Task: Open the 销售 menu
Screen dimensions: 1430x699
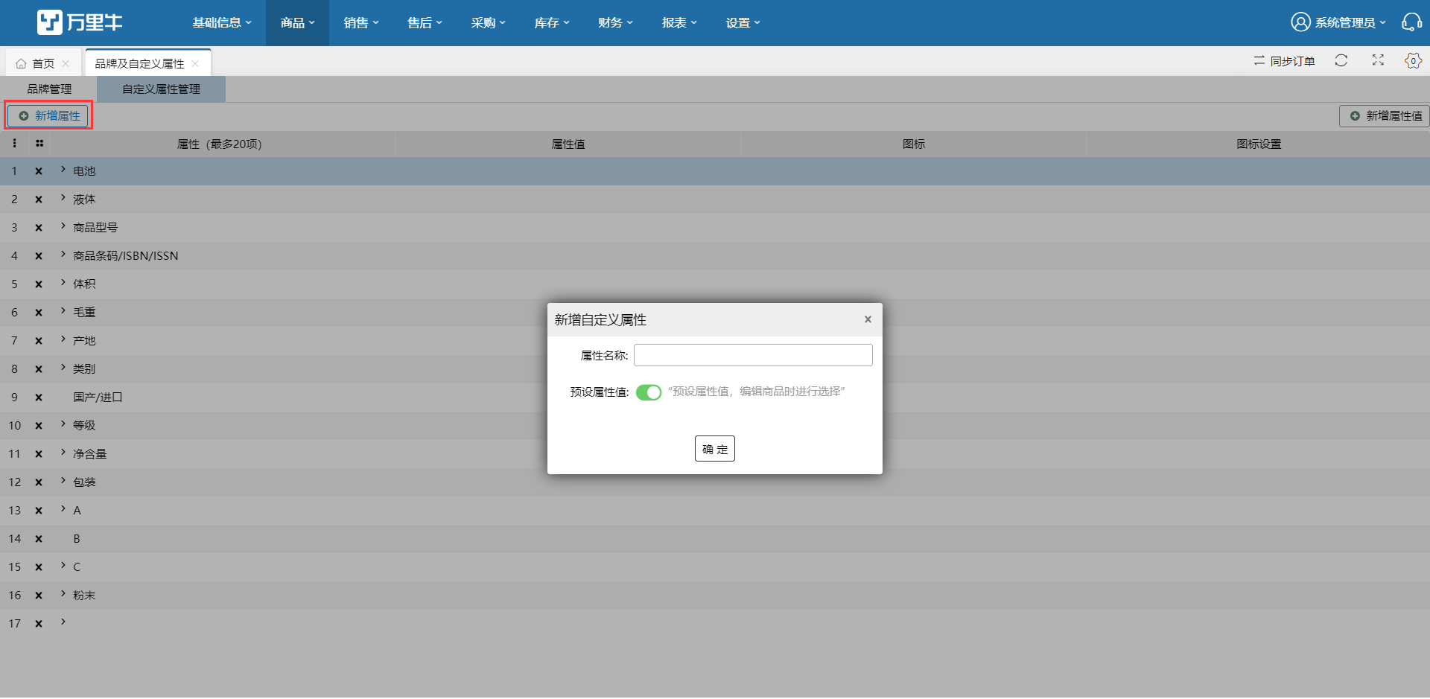Action: pyautogui.click(x=361, y=23)
